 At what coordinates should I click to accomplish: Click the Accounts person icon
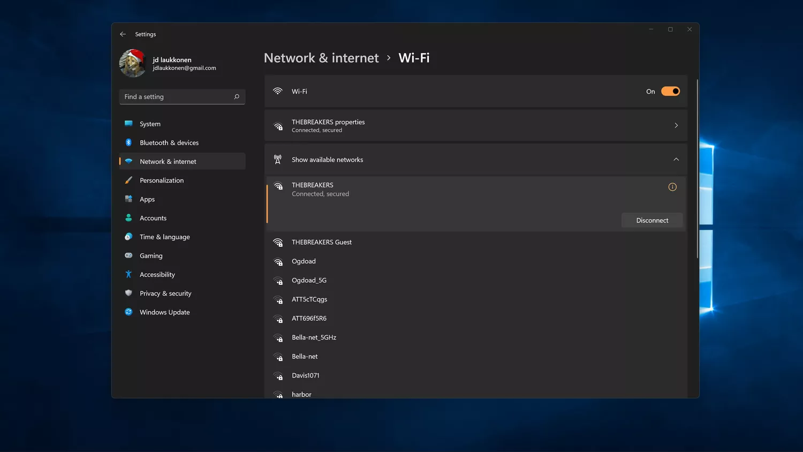click(x=128, y=218)
